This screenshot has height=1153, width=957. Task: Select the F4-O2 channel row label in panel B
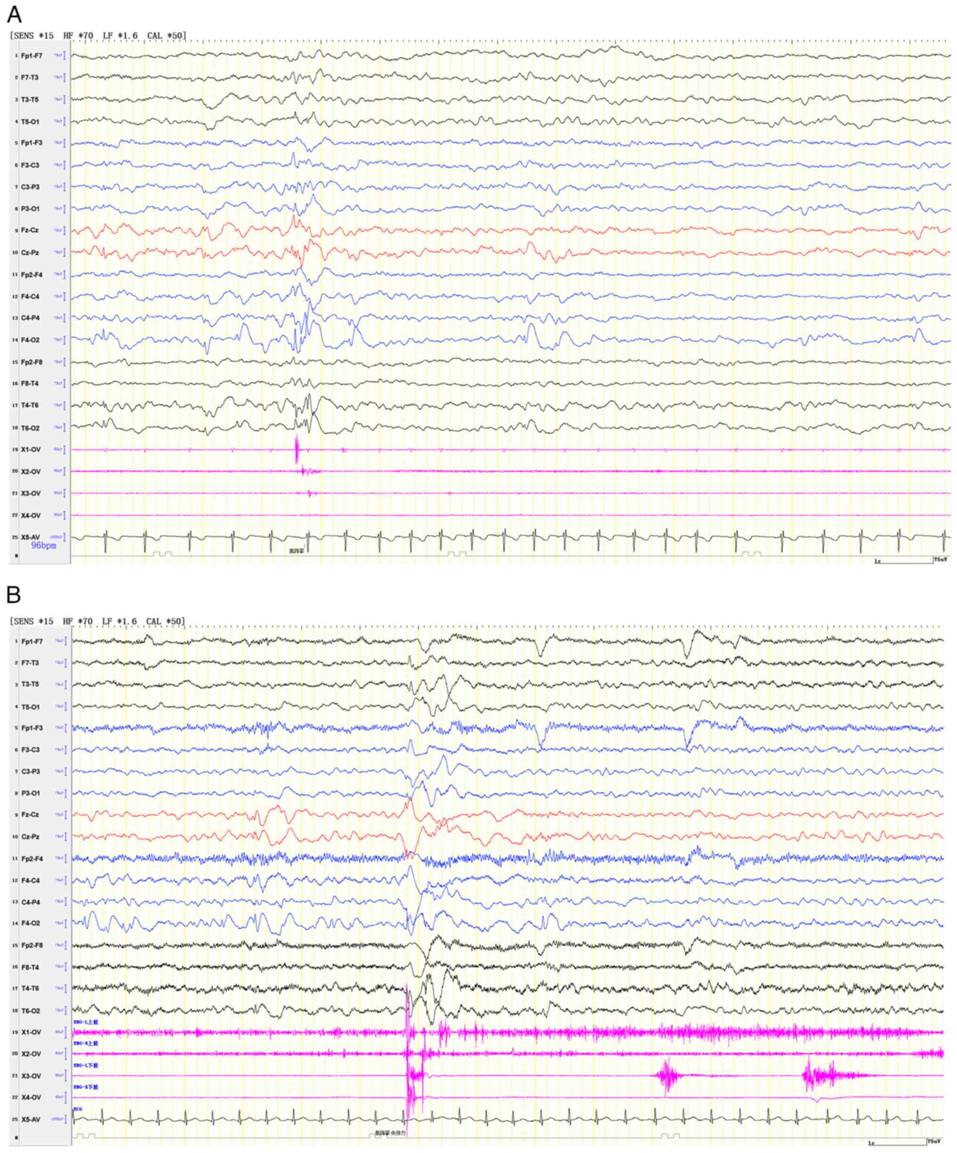pyautogui.click(x=30, y=924)
